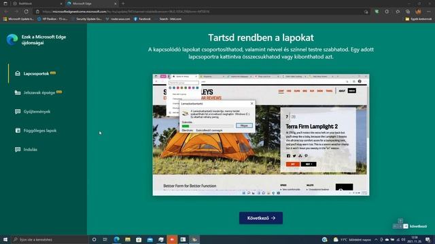Close the Microsoft Edge tab
The height and width of the screenshot is (244, 435).
[116, 3]
